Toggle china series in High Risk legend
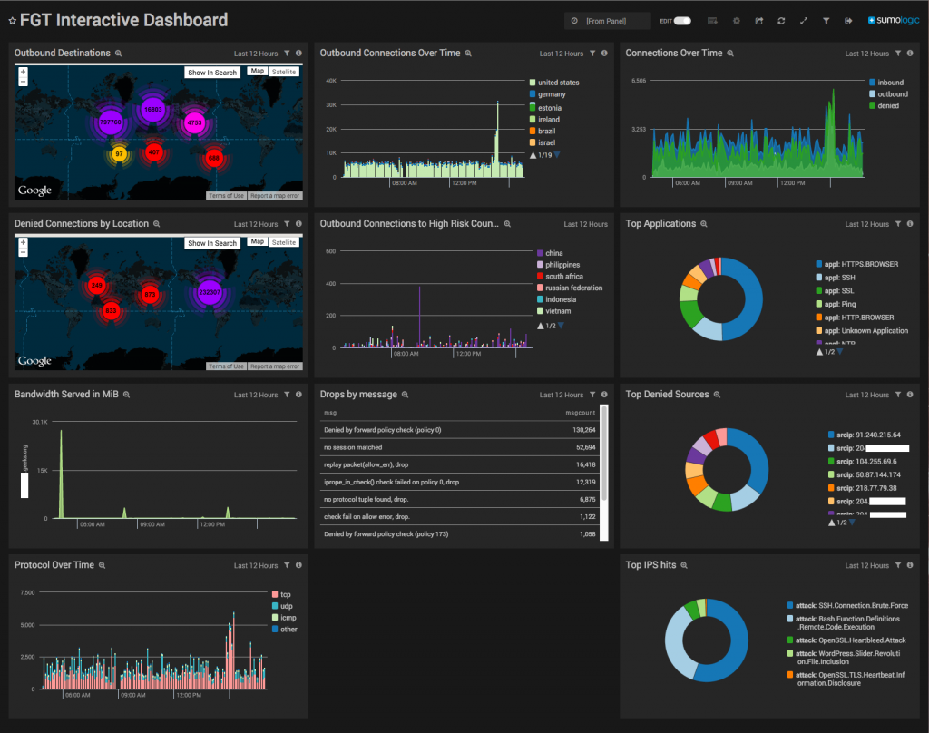The height and width of the screenshot is (733, 929). pos(550,253)
